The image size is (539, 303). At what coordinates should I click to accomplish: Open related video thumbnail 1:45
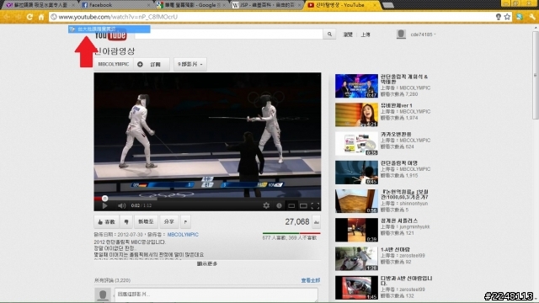[x=356, y=288]
